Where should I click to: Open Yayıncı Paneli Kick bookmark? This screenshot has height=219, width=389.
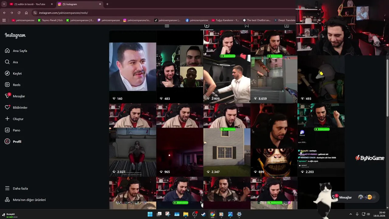point(50,20)
